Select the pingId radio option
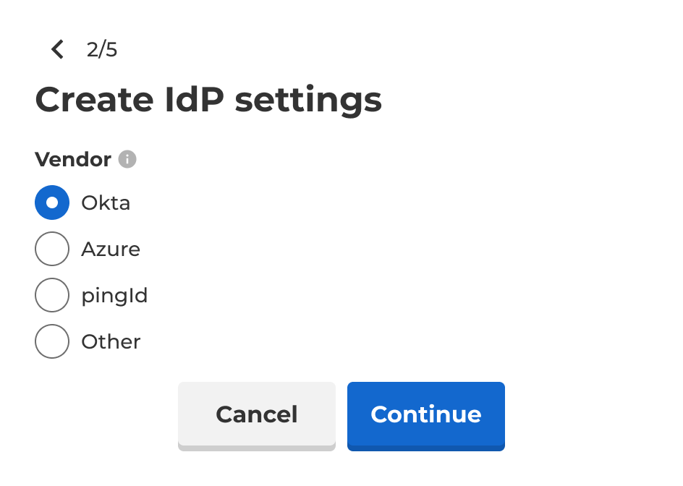Viewport: 683px width, 486px height. click(51, 295)
